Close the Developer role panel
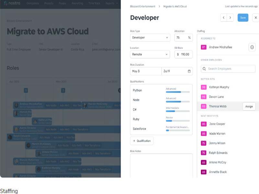Viewport: 259px width, 194px height. (255, 18)
